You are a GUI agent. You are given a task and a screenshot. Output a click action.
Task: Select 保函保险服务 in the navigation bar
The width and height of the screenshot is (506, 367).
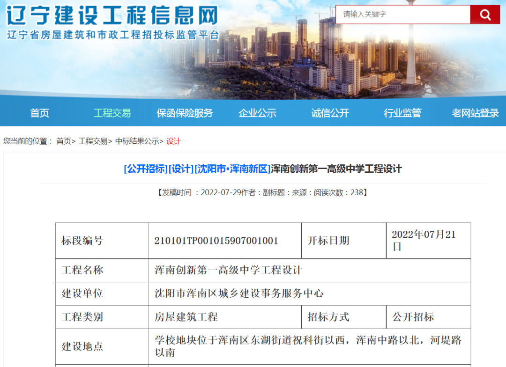coord(185,113)
